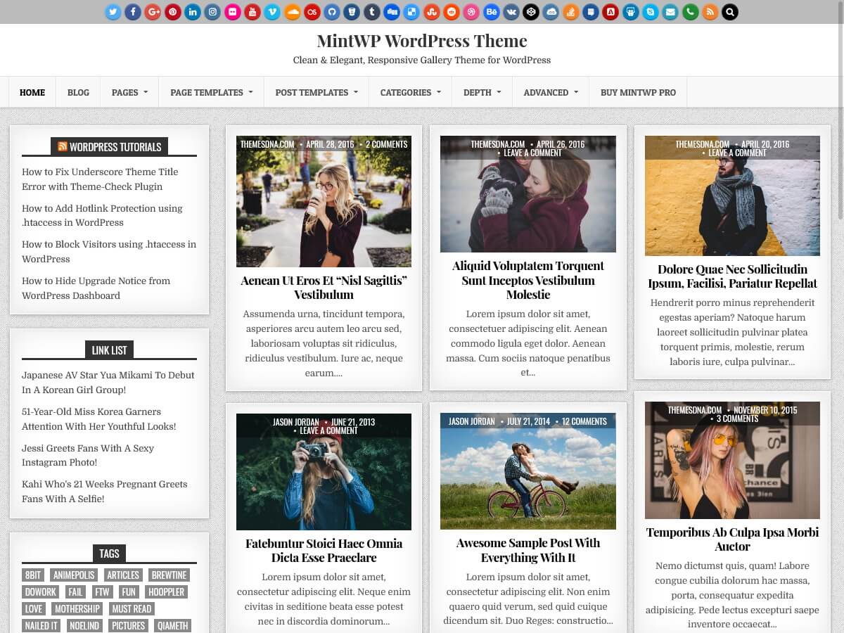
Task: Open 'How to Fix Underscore Theme Title' link
Action: (100, 179)
